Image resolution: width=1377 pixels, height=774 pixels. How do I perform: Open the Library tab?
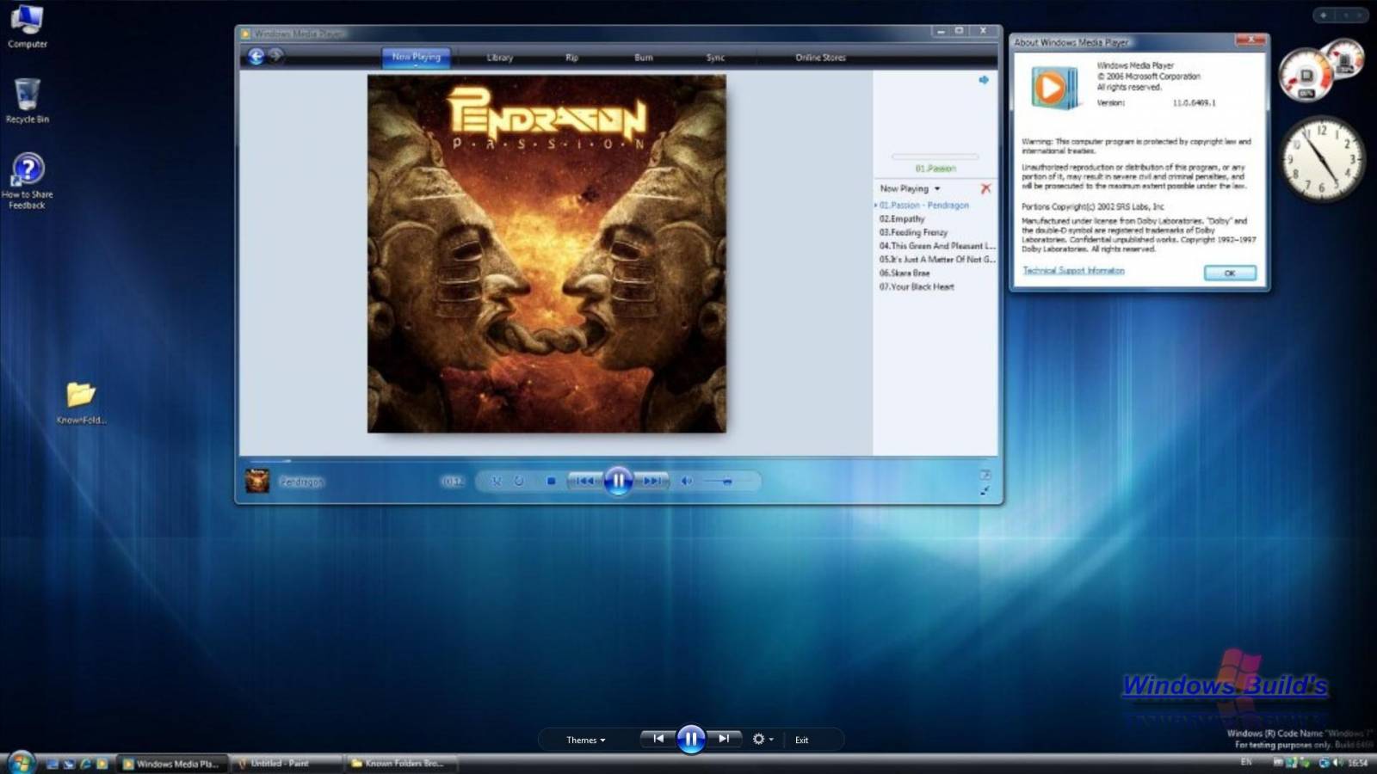[500, 58]
